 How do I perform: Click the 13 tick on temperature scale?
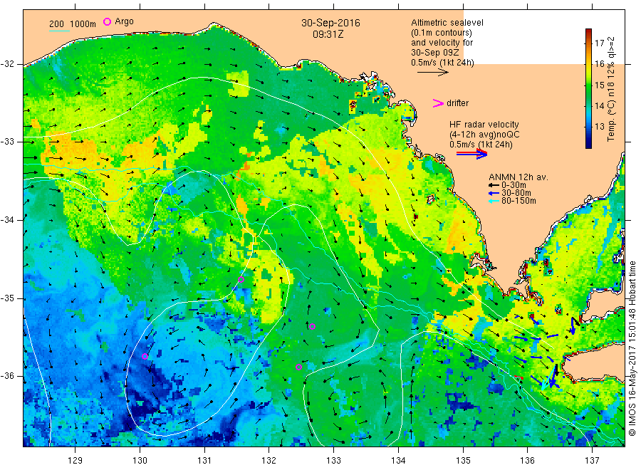coord(599,126)
